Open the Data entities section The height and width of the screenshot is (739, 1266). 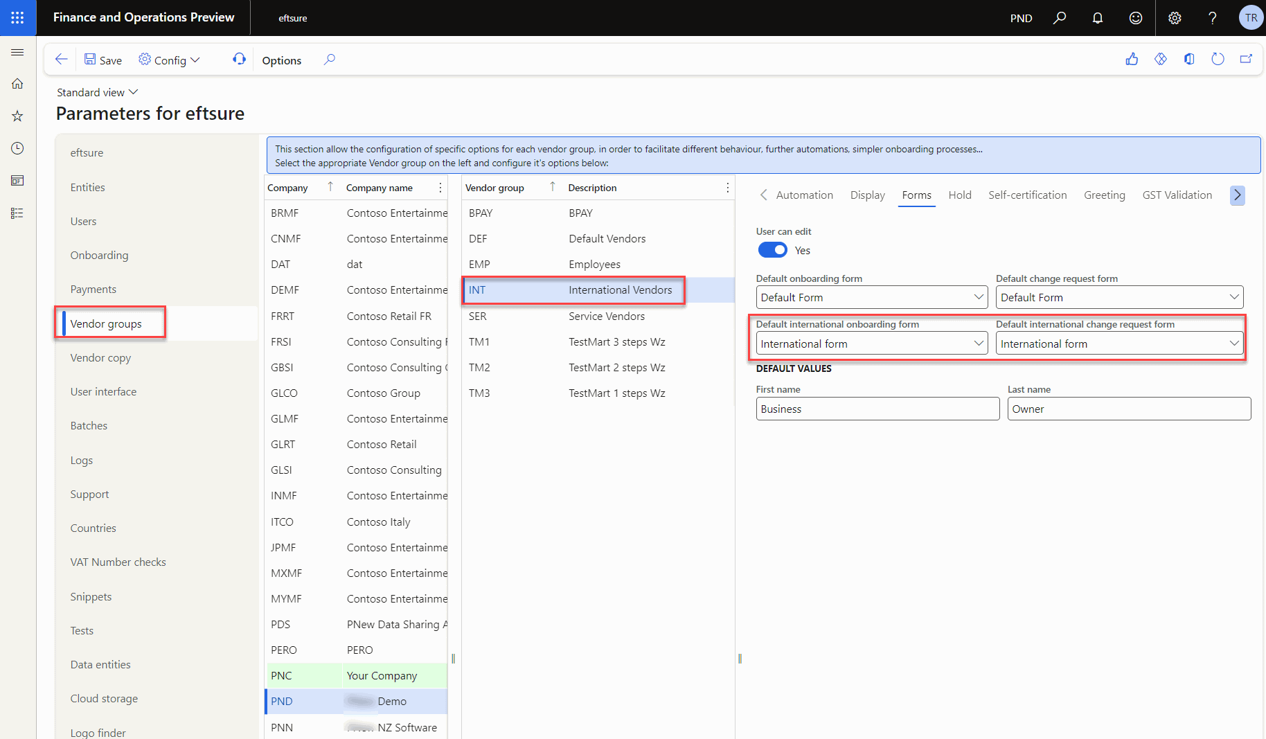[x=100, y=664]
